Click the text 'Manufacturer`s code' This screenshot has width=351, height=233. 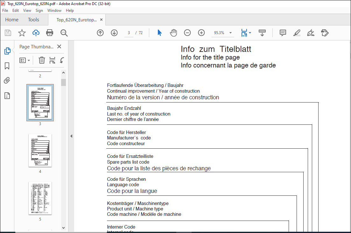point(129,138)
